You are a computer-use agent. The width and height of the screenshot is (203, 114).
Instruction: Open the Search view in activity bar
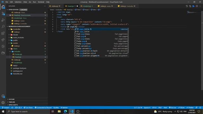coord(3,27)
